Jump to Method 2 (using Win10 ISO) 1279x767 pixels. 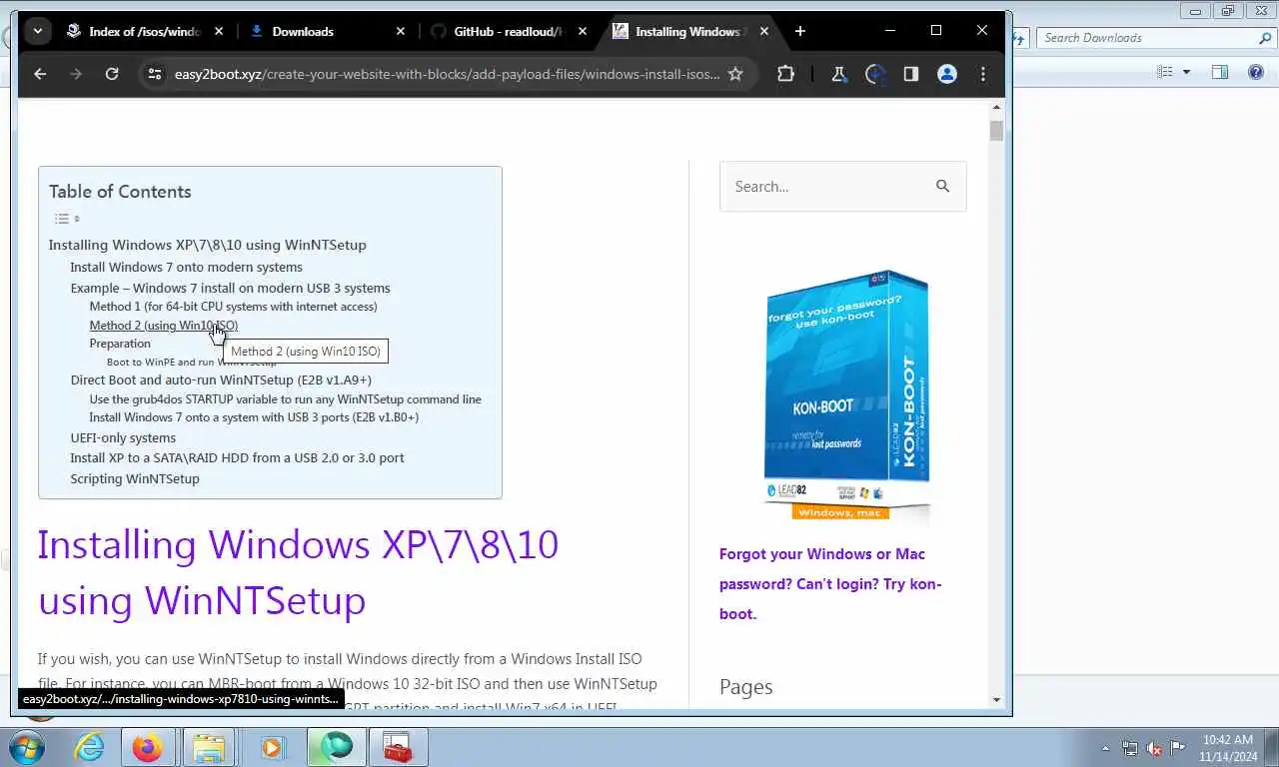[163, 326]
